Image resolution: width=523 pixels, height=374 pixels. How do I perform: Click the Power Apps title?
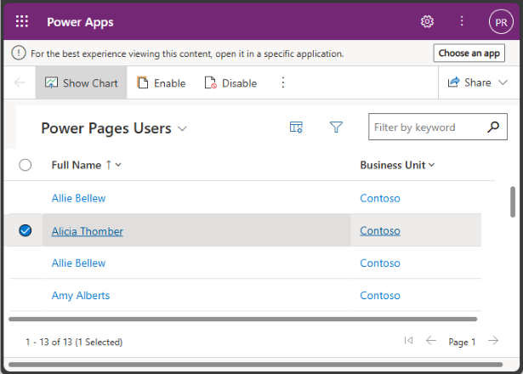(x=80, y=22)
